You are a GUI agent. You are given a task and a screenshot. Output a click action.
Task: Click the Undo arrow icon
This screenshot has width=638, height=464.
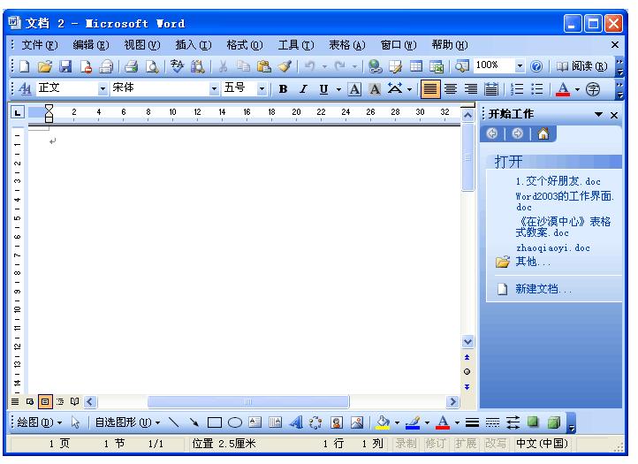pos(310,66)
